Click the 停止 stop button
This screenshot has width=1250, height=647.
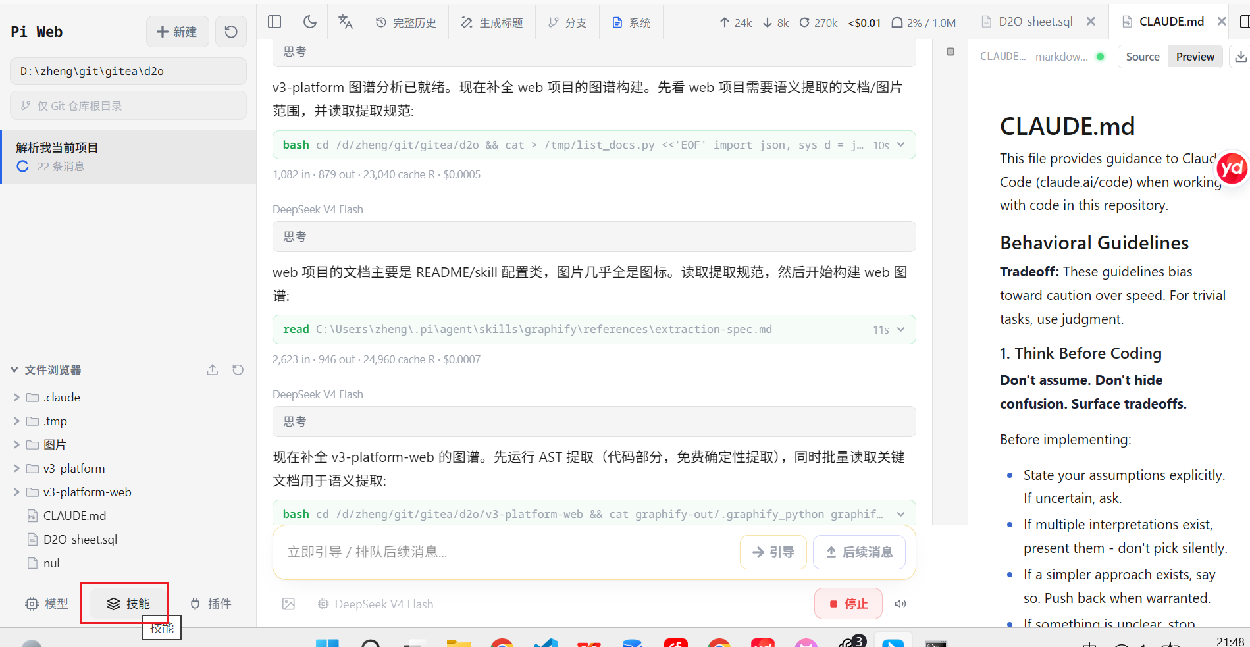click(x=848, y=604)
